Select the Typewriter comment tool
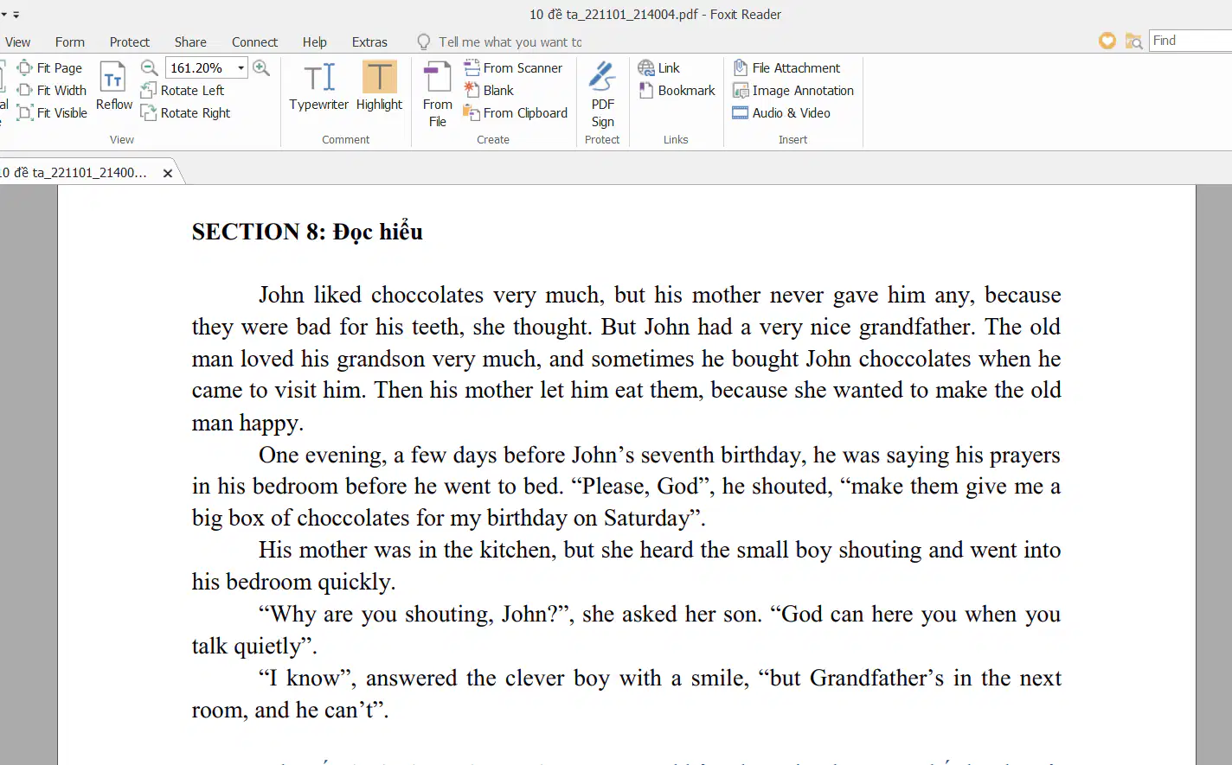1232x765 pixels. (318, 86)
